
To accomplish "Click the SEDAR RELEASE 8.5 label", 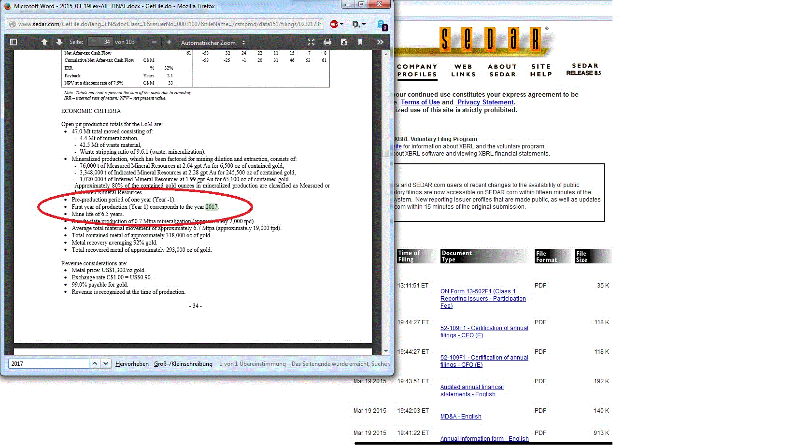I will click(584, 69).
